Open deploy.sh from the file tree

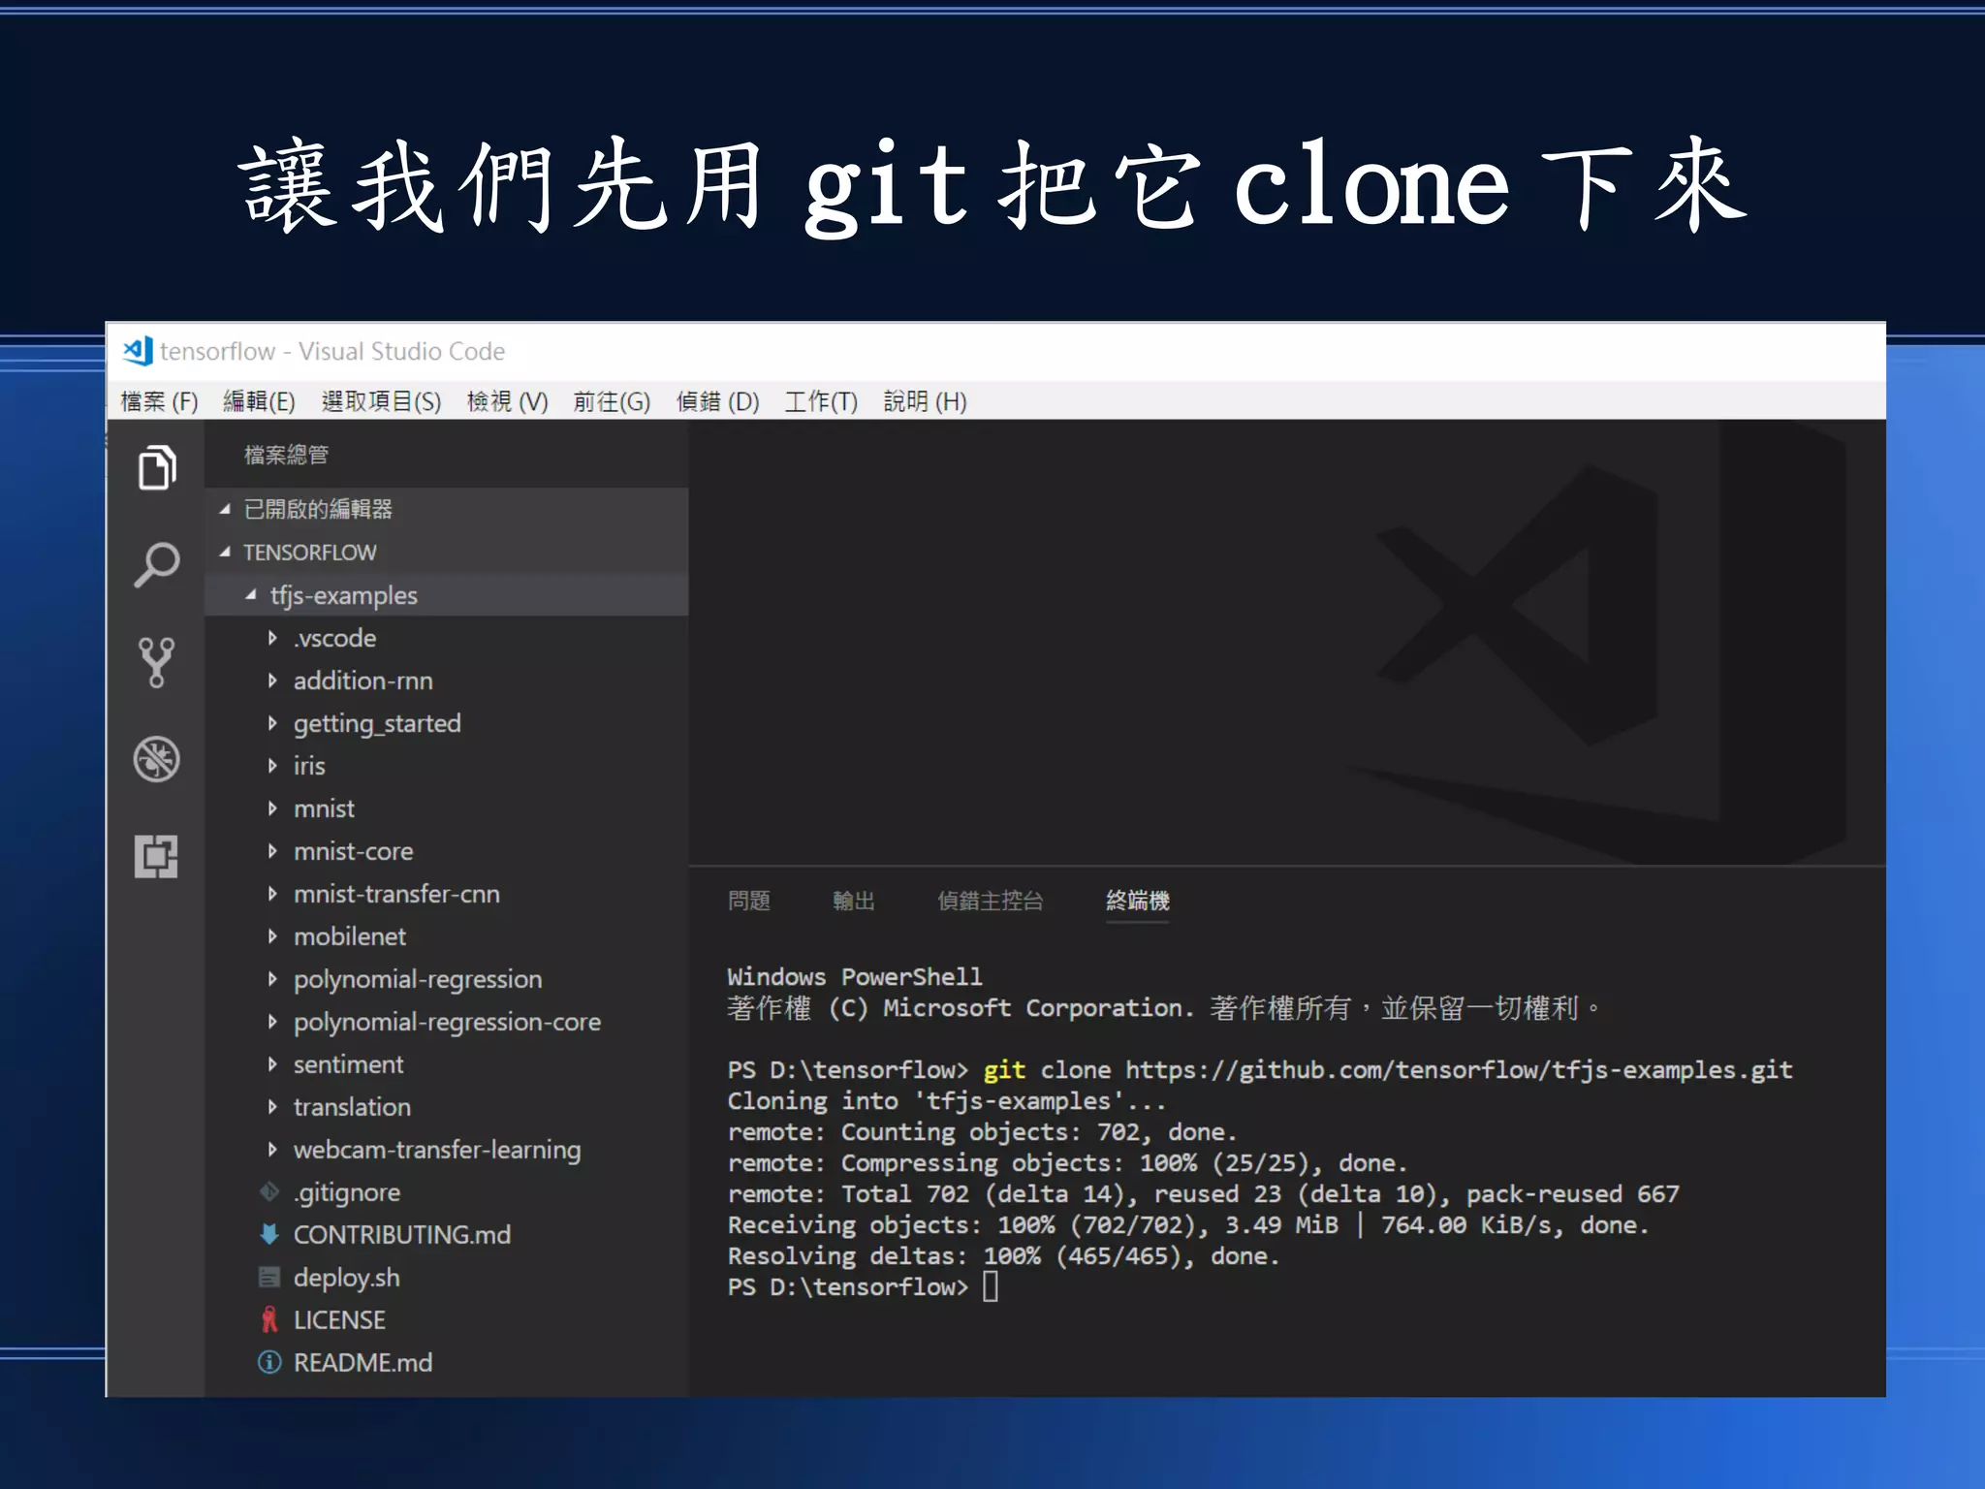347,1278
